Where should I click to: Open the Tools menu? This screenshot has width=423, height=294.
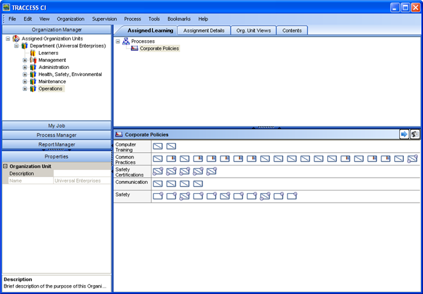click(154, 19)
